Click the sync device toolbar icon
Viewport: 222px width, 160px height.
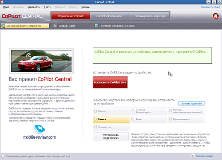[3, 26]
